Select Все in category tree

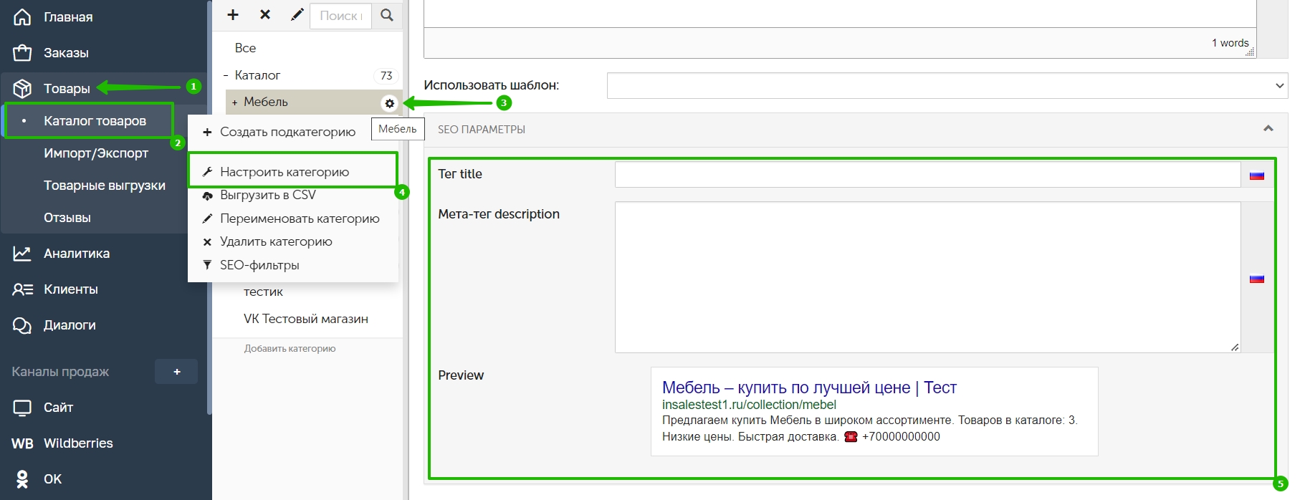(245, 48)
